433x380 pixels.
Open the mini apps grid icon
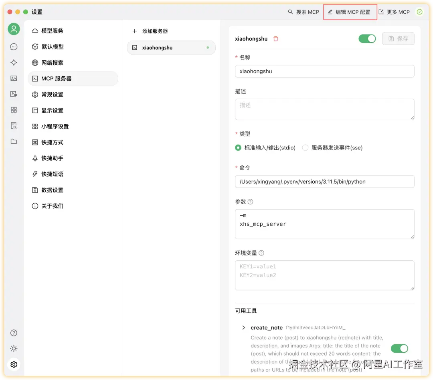[14, 110]
